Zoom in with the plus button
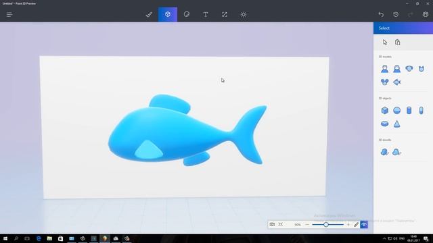Viewport: 433px width, 243px height. click(x=348, y=225)
